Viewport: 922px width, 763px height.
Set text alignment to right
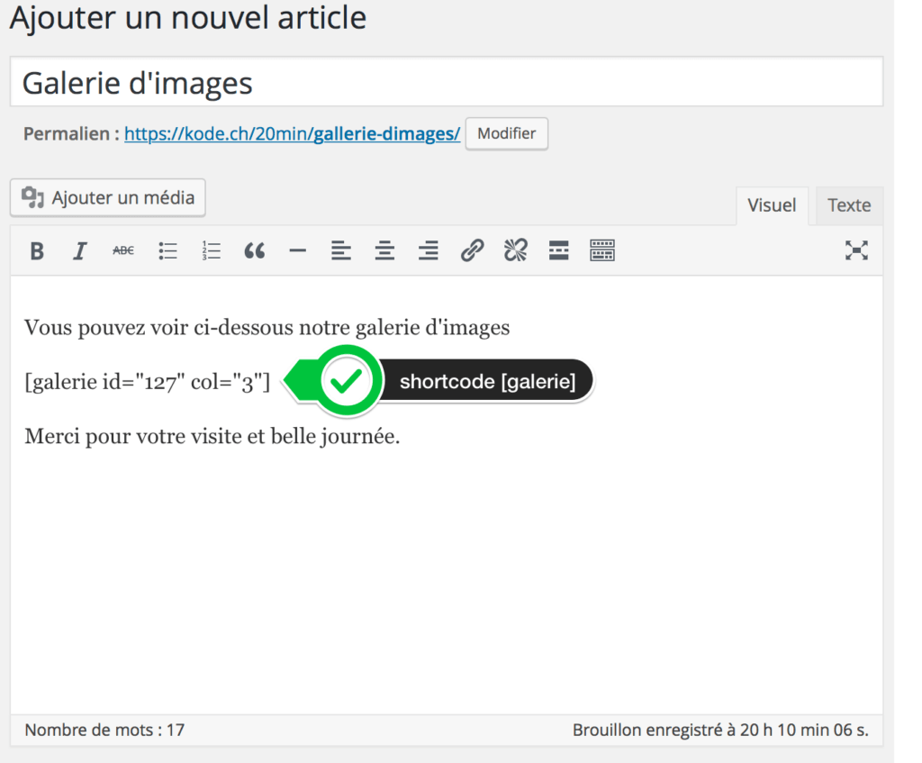coord(428,250)
